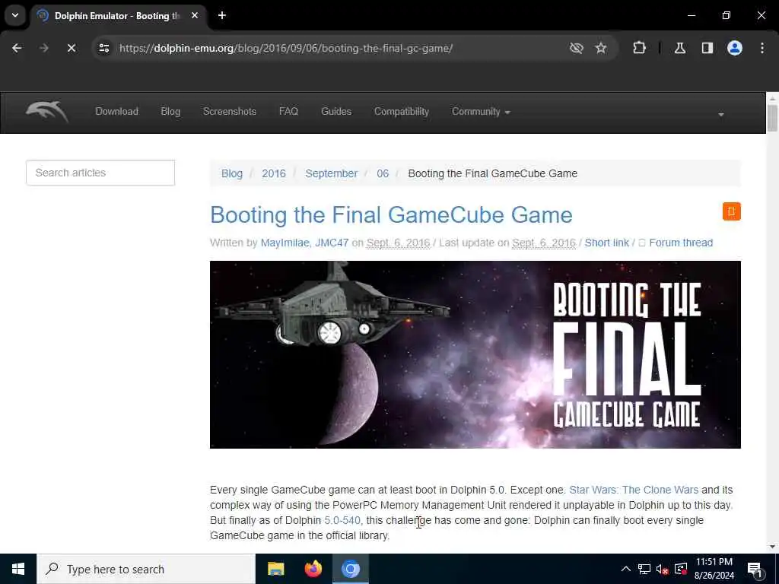Open the Chrome profile avatar

click(x=735, y=48)
